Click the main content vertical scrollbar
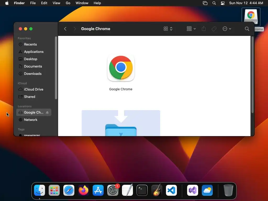Screen dimensions: 268x201 252,75
